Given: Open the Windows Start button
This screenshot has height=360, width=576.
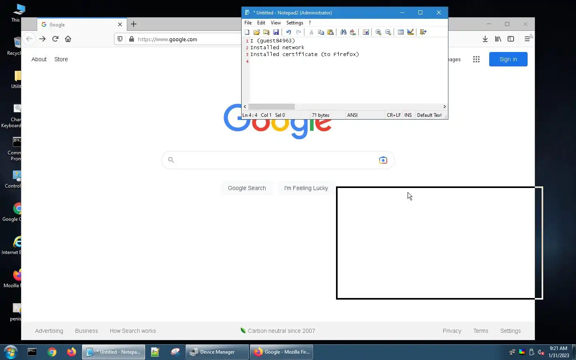Looking at the screenshot, I should point(11,352).
